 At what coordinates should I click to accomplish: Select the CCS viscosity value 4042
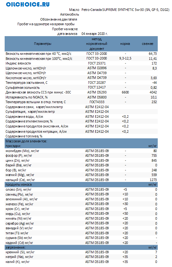(153, 92)
